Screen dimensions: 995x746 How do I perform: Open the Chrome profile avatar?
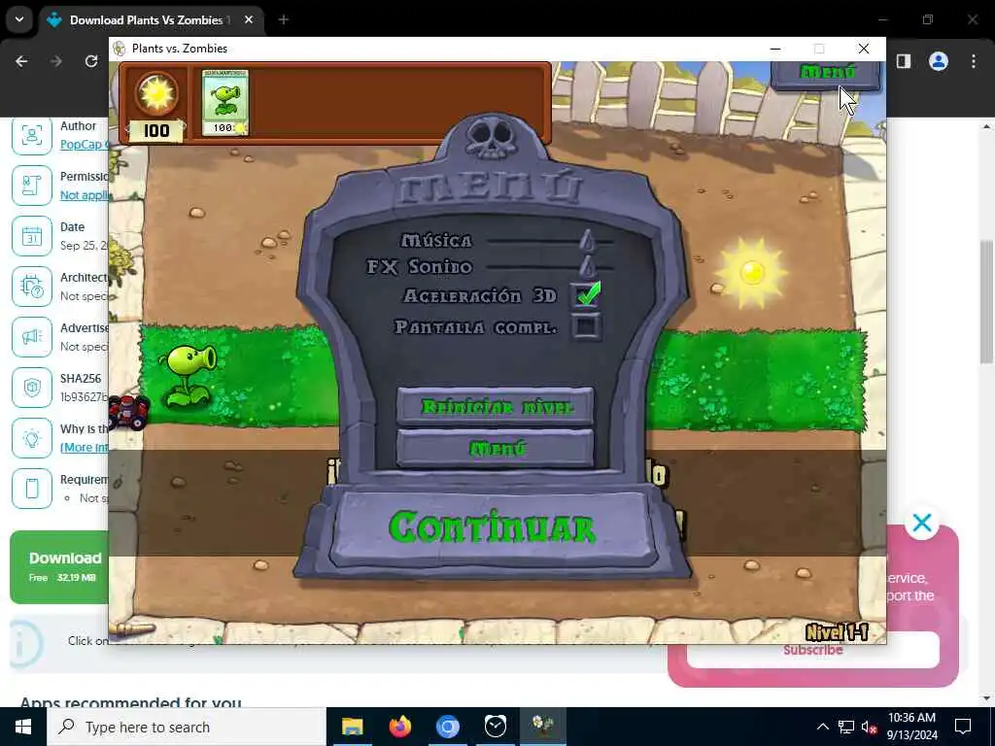click(939, 61)
